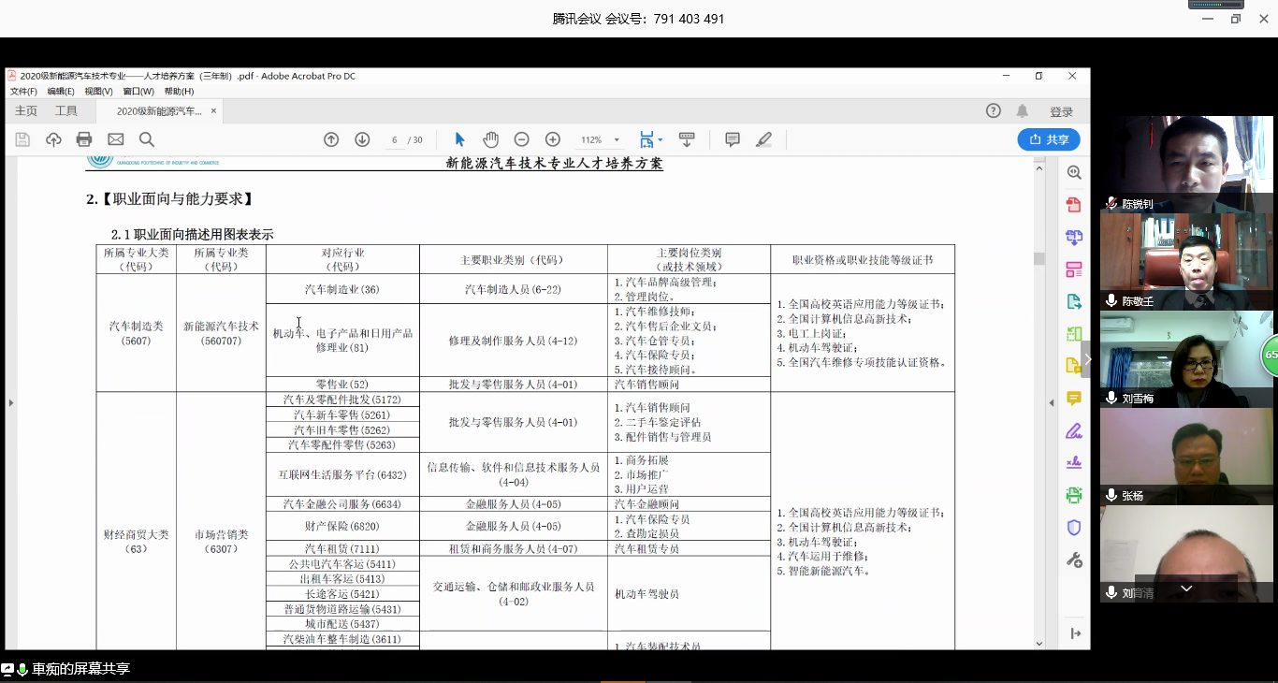
Task: Open the 文件(F) menu
Action: click(23, 92)
